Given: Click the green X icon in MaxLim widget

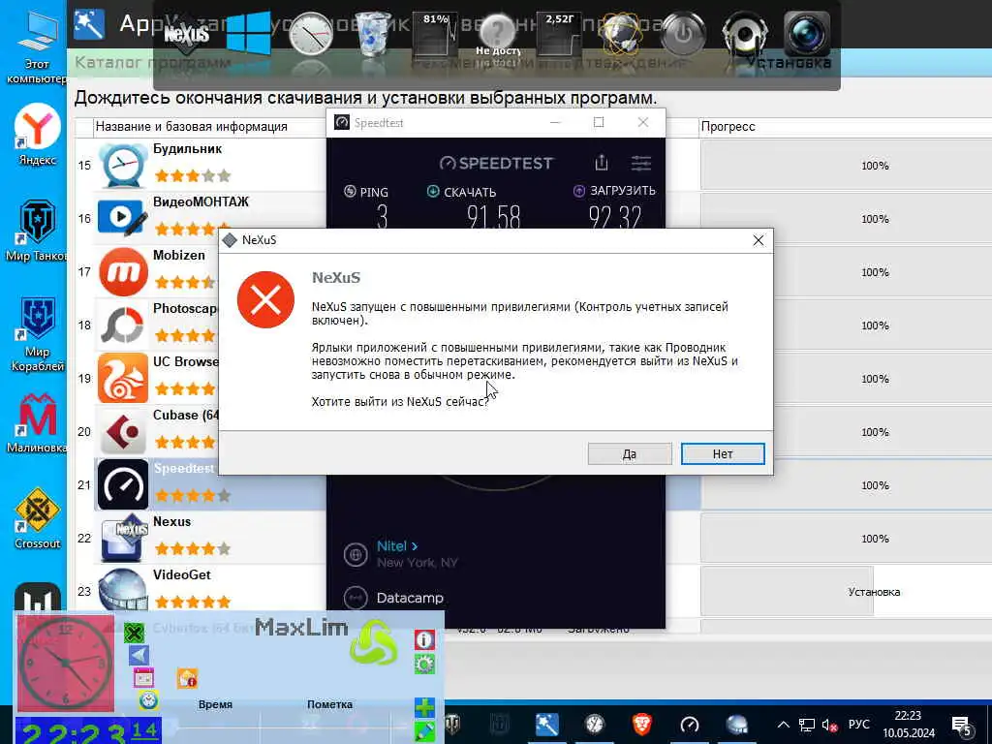Looking at the screenshot, I should pyautogui.click(x=134, y=633).
